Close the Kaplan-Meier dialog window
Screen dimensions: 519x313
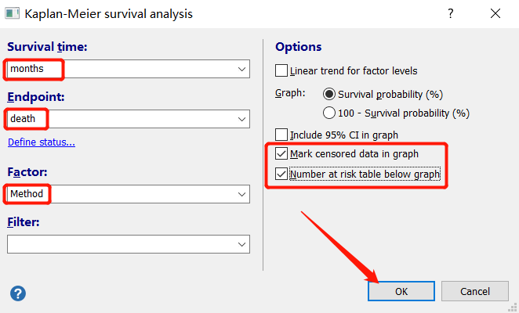495,14
